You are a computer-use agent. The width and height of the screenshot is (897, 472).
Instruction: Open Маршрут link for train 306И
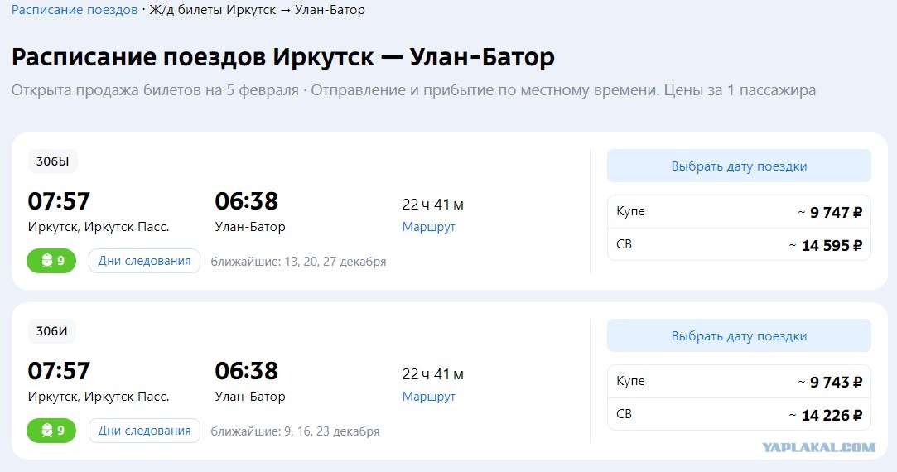pos(428,397)
